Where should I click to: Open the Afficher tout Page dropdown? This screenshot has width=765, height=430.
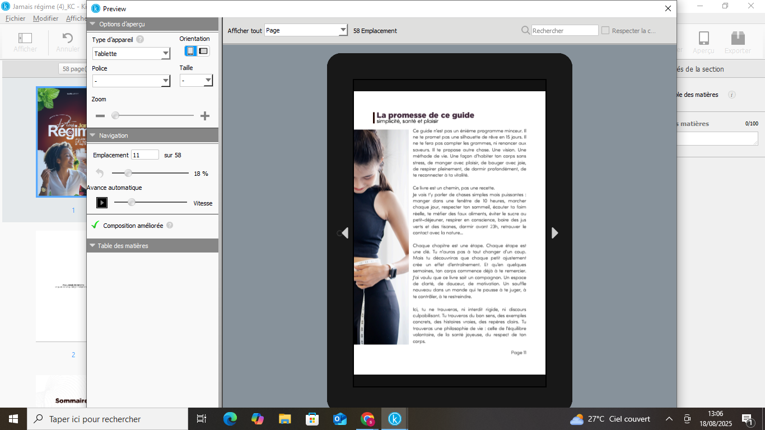tap(306, 31)
